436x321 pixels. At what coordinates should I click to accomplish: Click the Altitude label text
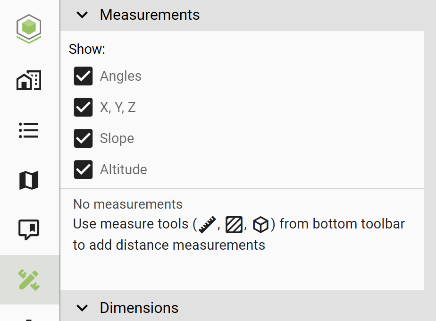pyautogui.click(x=124, y=169)
